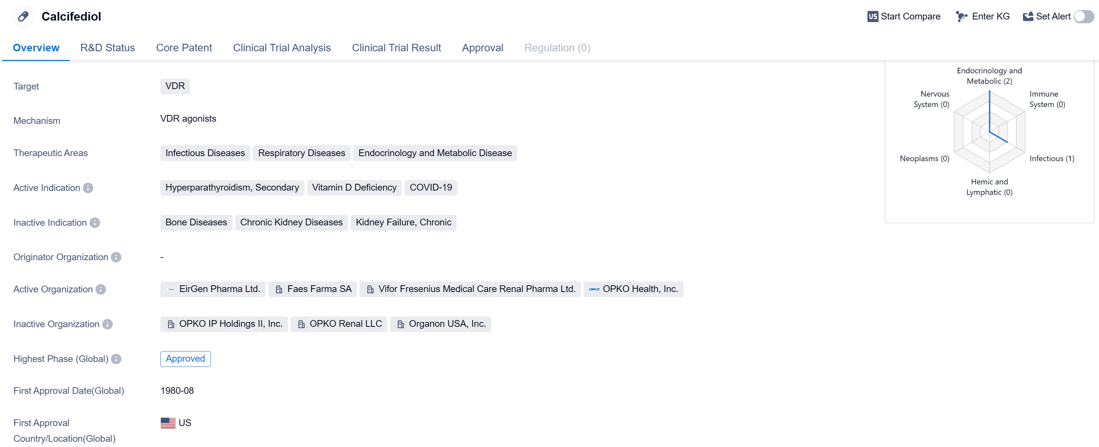The width and height of the screenshot is (1099, 447).
Task: Click the VDR target tag
Action: (175, 86)
